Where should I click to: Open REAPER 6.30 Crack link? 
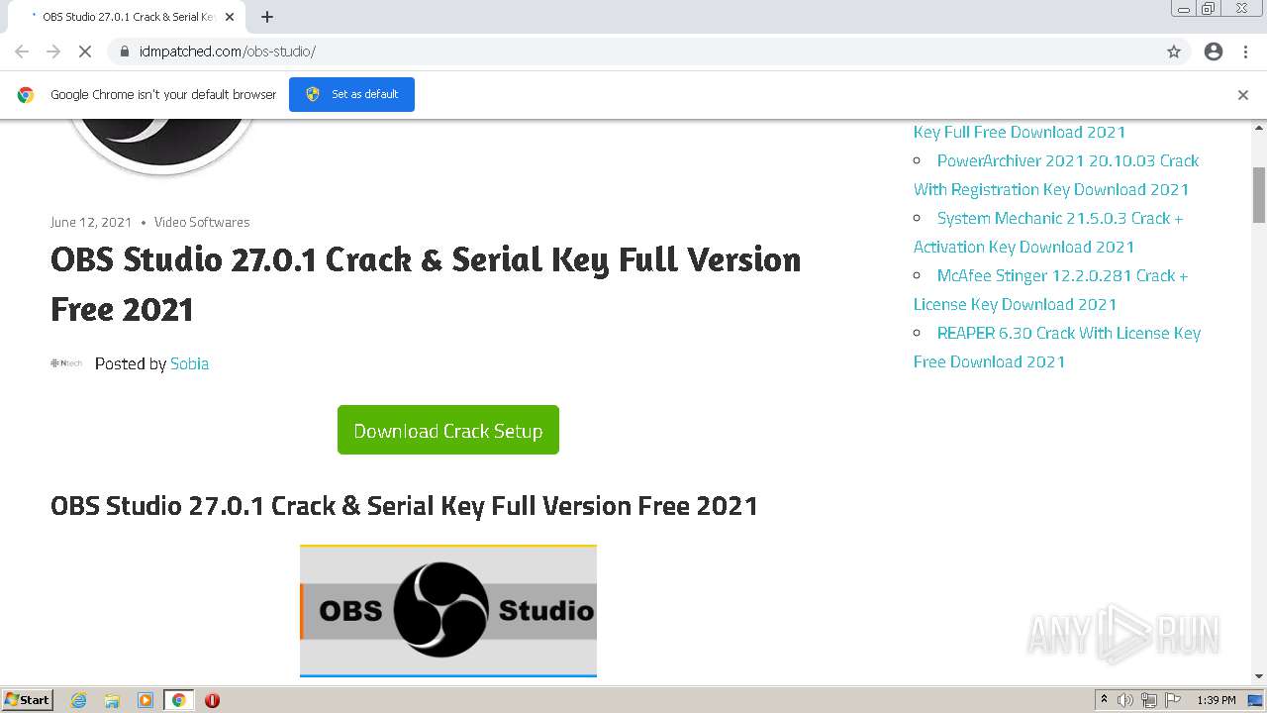point(1057,347)
